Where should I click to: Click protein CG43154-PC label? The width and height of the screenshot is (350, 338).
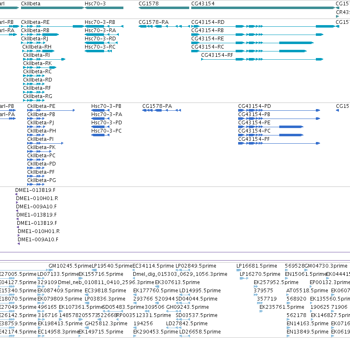(254, 131)
